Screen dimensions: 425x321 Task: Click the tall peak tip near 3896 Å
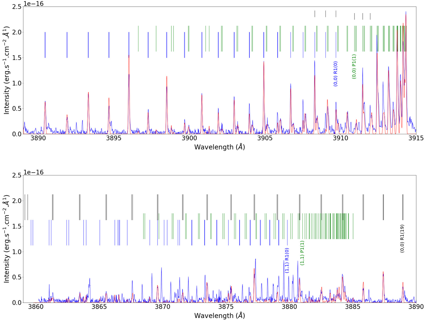[129, 55]
